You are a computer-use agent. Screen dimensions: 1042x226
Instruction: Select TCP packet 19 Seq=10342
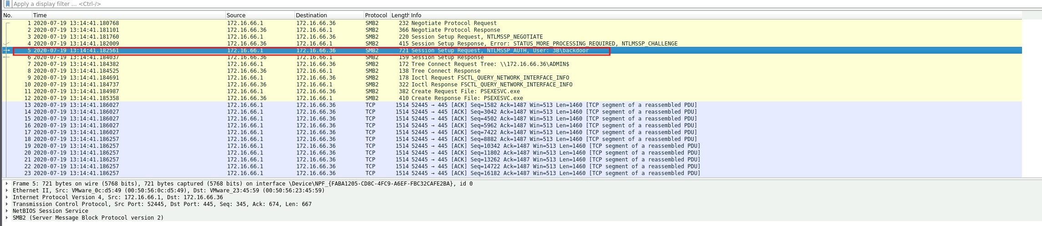pos(512,146)
